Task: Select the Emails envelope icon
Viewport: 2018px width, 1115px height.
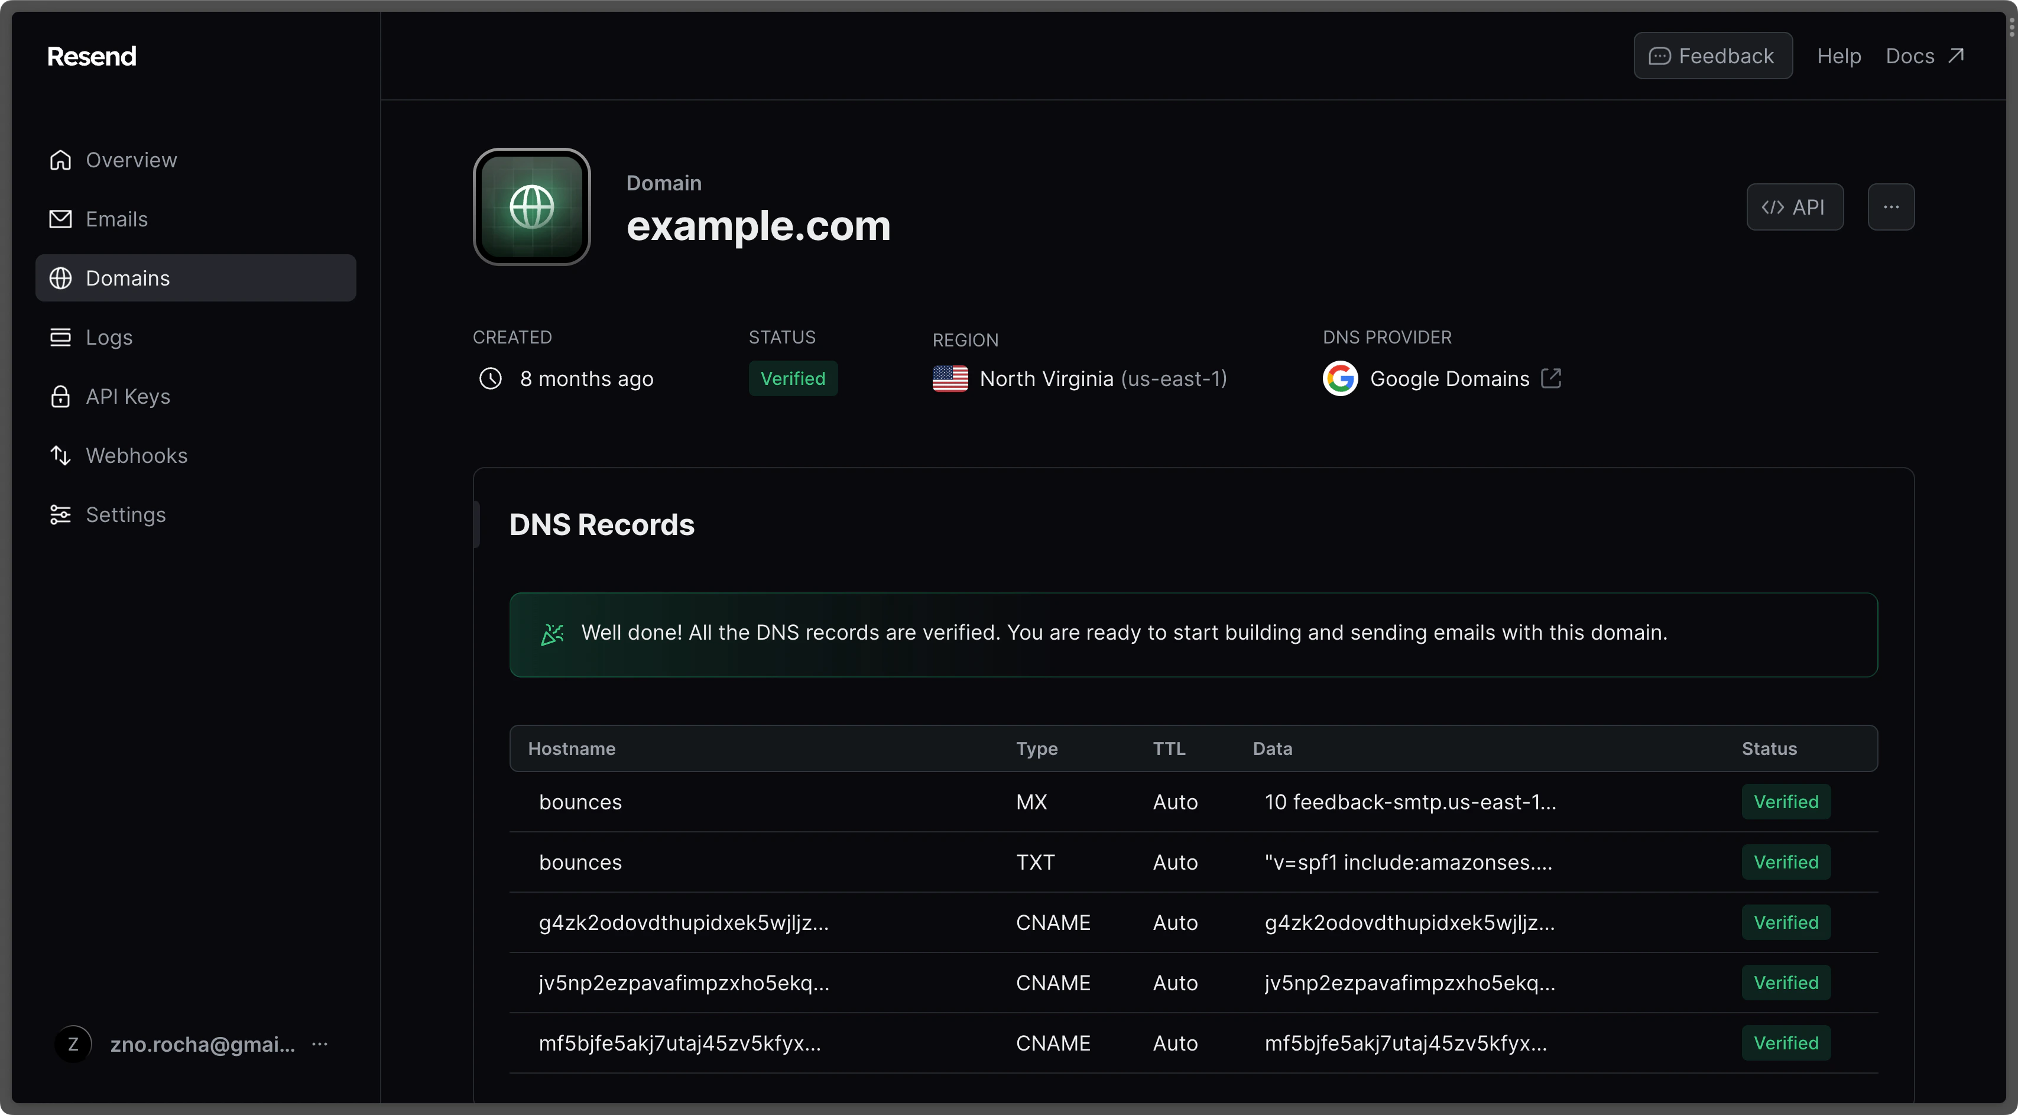Action: coord(60,219)
